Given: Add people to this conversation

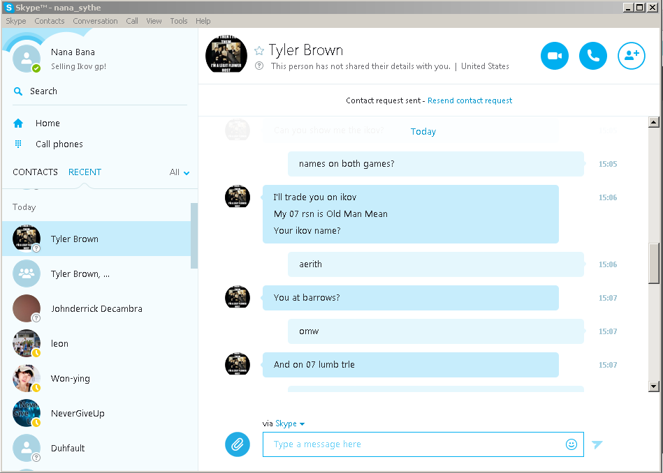Looking at the screenshot, I should point(632,56).
